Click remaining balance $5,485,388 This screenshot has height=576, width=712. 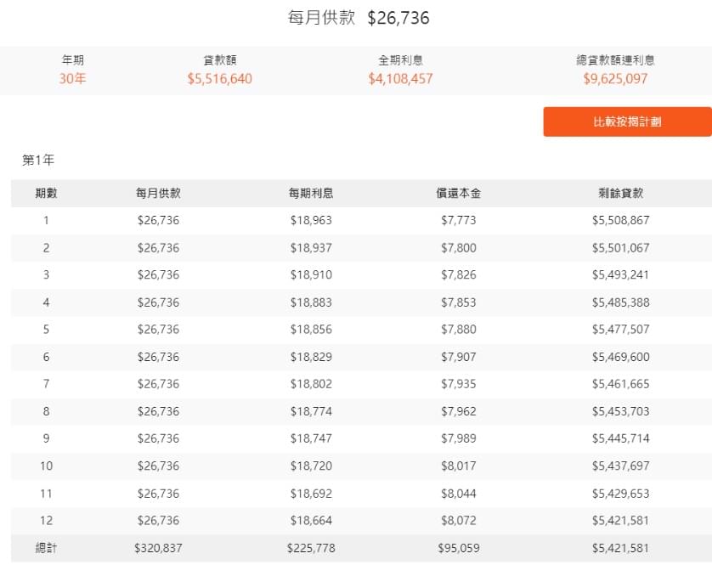[x=621, y=302]
